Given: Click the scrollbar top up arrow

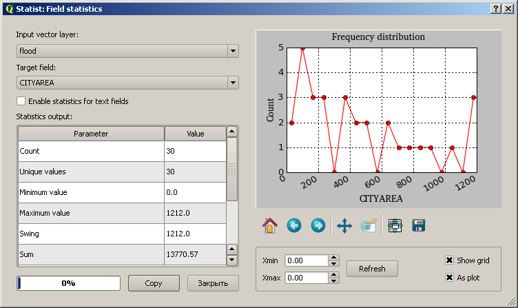Looking at the screenshot, I should pos(232,132).
